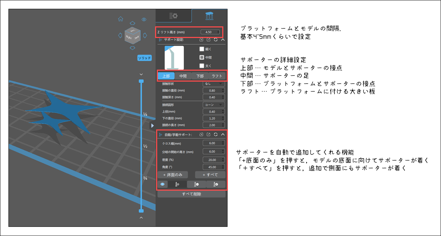Export icon in 自動/手動サポート header

[208, 134]
